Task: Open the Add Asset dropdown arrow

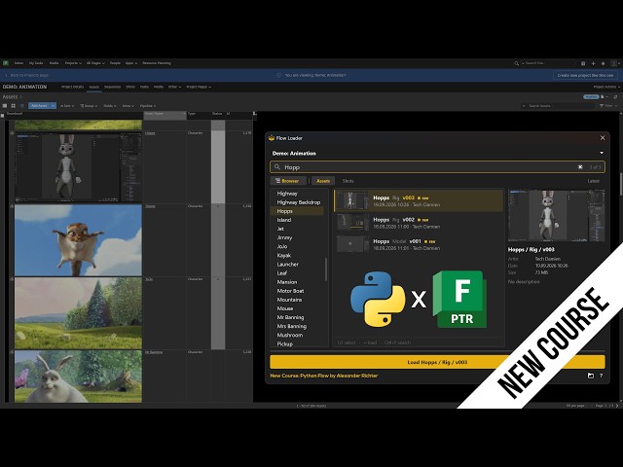Action: coord(54,106)
